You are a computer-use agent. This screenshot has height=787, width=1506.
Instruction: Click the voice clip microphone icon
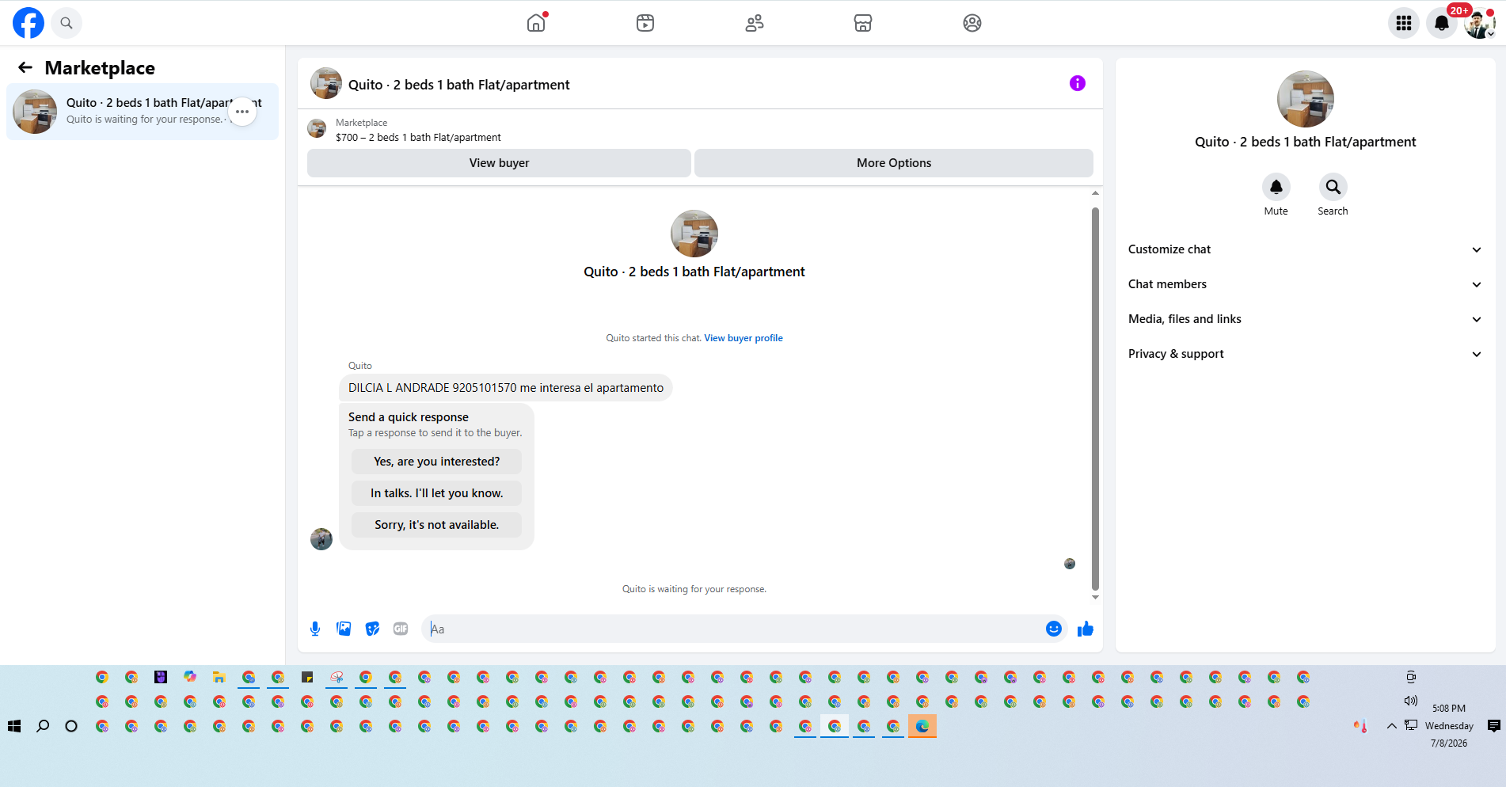(x=315, y=629)
